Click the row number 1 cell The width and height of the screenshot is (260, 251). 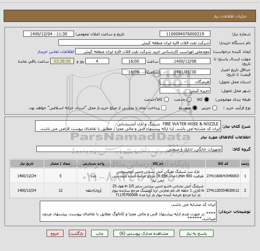245,176
